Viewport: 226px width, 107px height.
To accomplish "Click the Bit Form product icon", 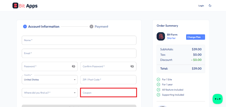I will (161, 37).
